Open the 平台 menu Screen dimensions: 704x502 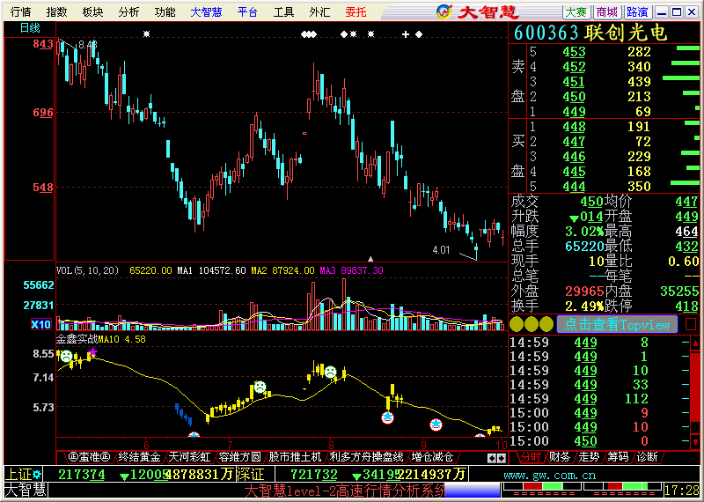pyautogui.click(x=247, y=12)
